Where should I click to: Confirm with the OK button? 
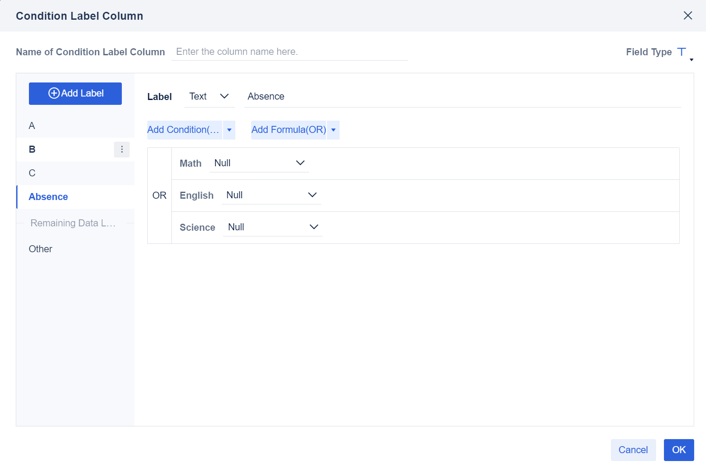pos(678,450)
